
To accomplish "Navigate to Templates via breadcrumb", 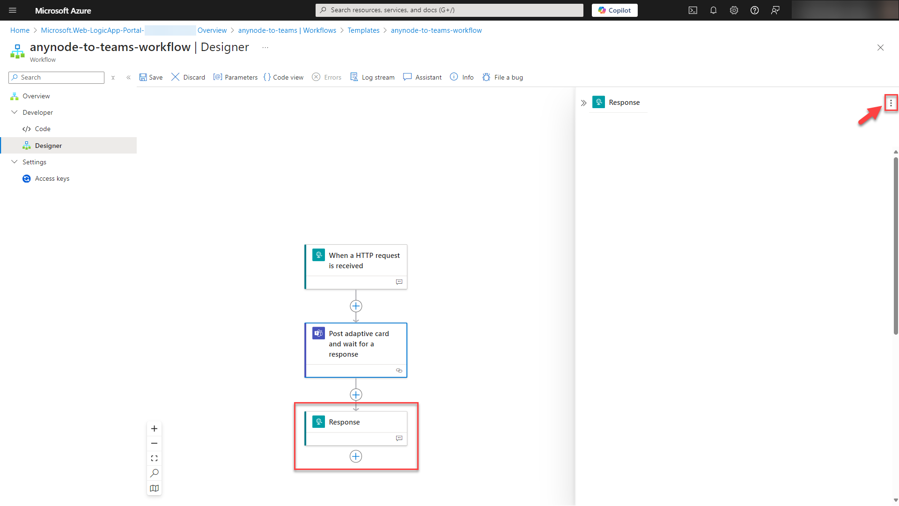I will tap(363, 30).
